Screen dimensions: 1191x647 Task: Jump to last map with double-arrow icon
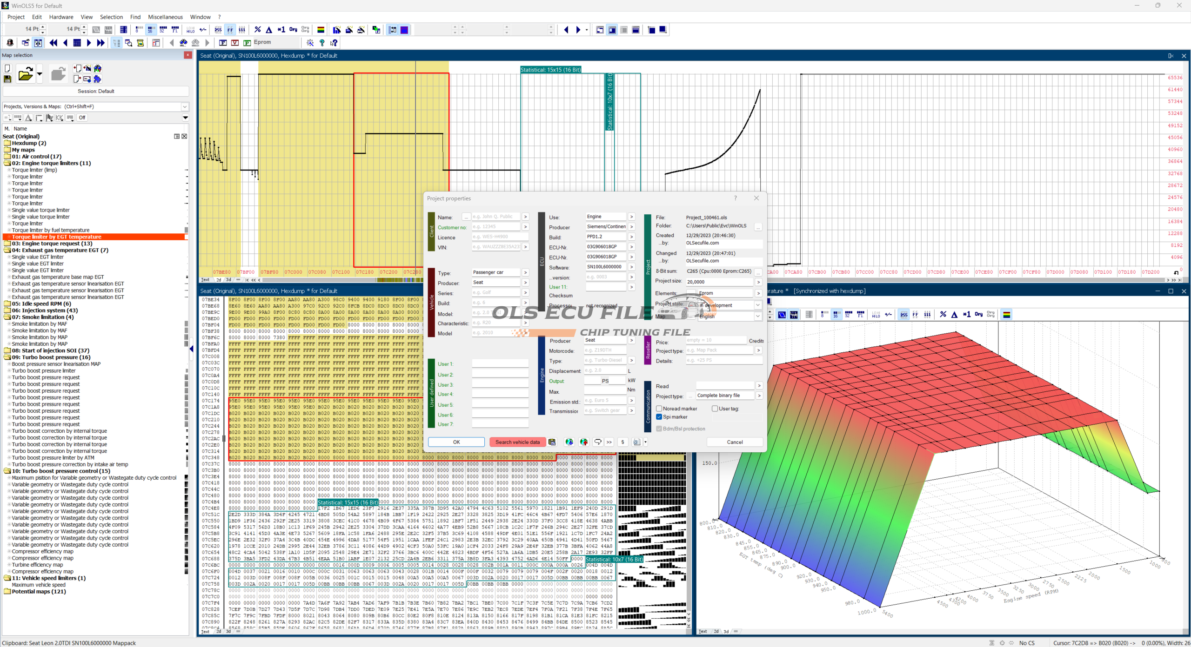coord(100,43)
